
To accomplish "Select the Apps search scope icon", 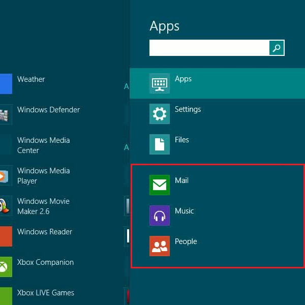I will tap(160, 83).
